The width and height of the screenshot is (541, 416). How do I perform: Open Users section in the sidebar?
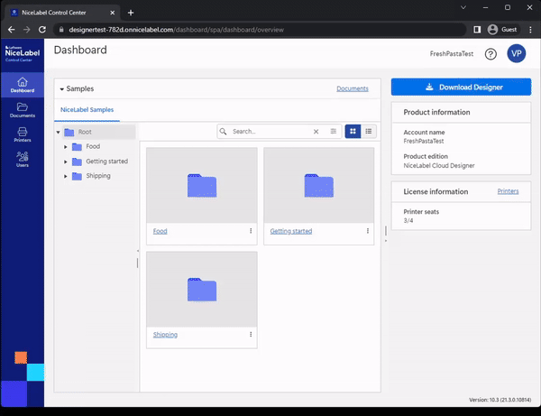coord(23,160)
